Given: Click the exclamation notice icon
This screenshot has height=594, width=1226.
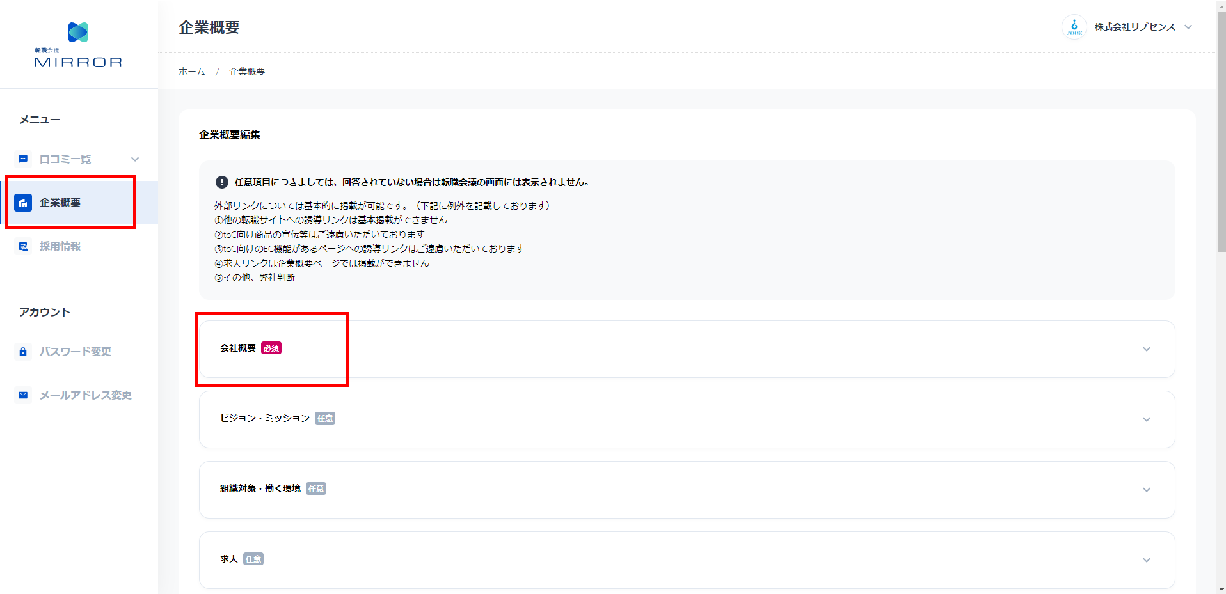Looking at the screenshot, I should [222, 182].
